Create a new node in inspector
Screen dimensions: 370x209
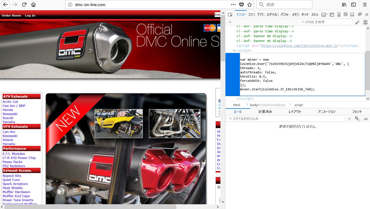(230, 22)
